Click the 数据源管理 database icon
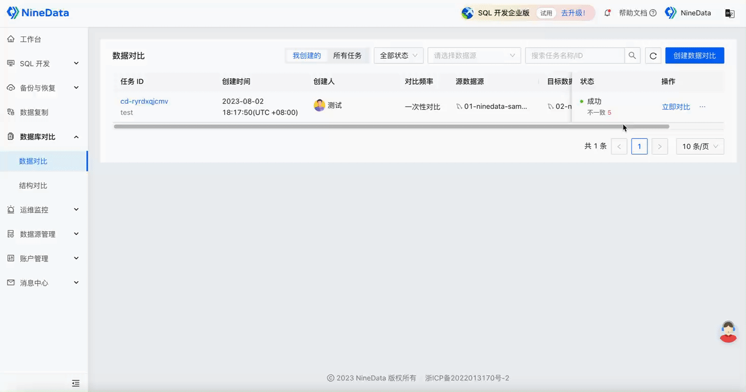 click(11, 234)
